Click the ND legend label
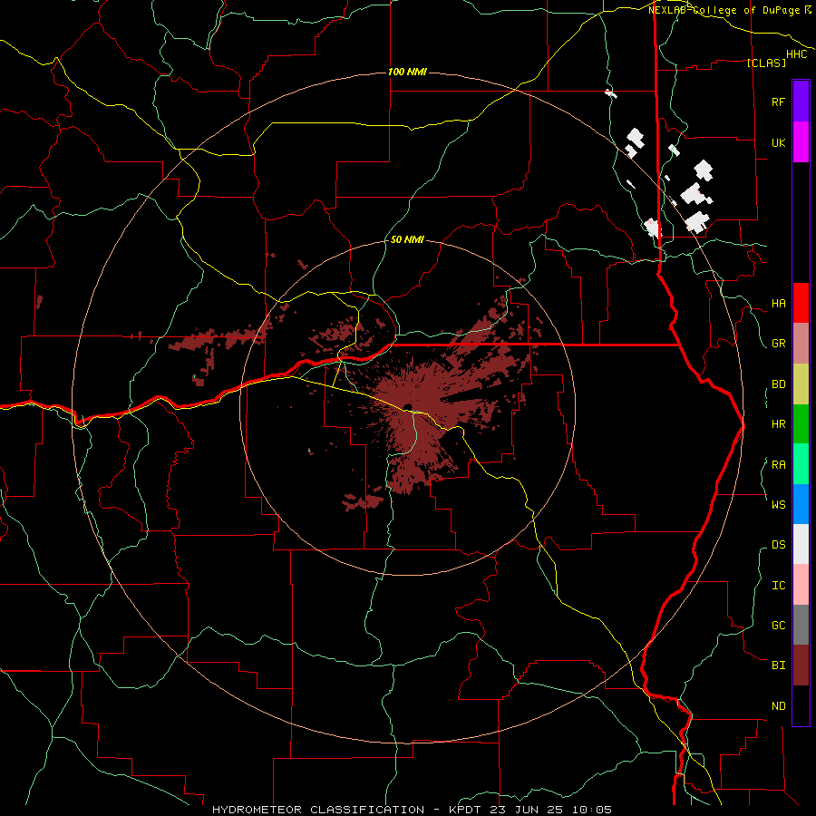The image size is (816, 816). point(779,706)
